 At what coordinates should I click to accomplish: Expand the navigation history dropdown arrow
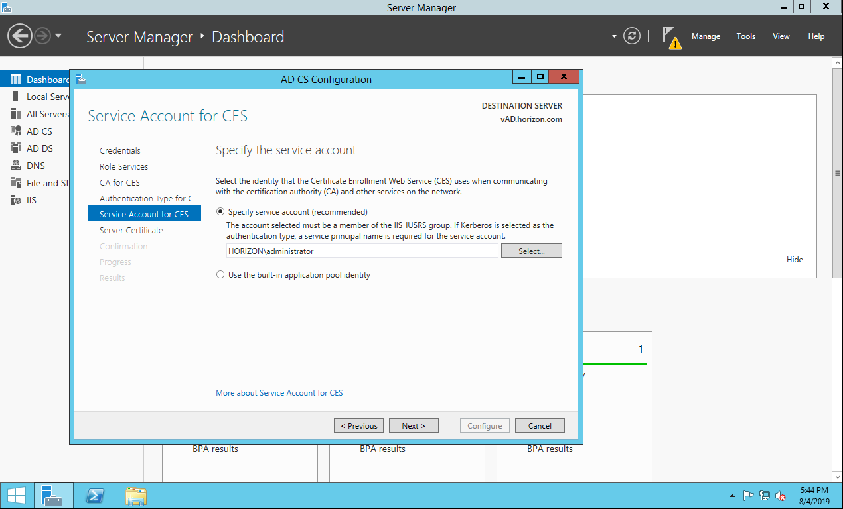click(x=58, y=36)
